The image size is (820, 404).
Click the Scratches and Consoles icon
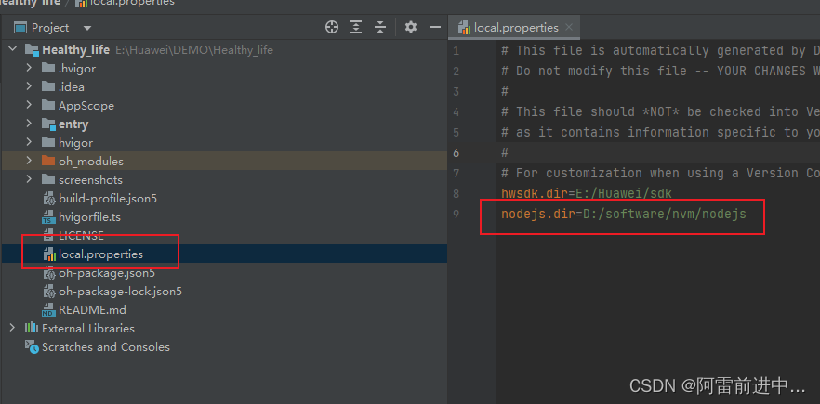pyautogui.click(x=32, y=347)
